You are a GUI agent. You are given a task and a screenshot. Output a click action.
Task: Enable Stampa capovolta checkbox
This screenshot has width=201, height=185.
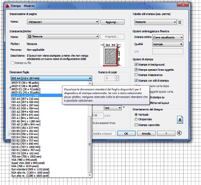[x=136, y=125]
